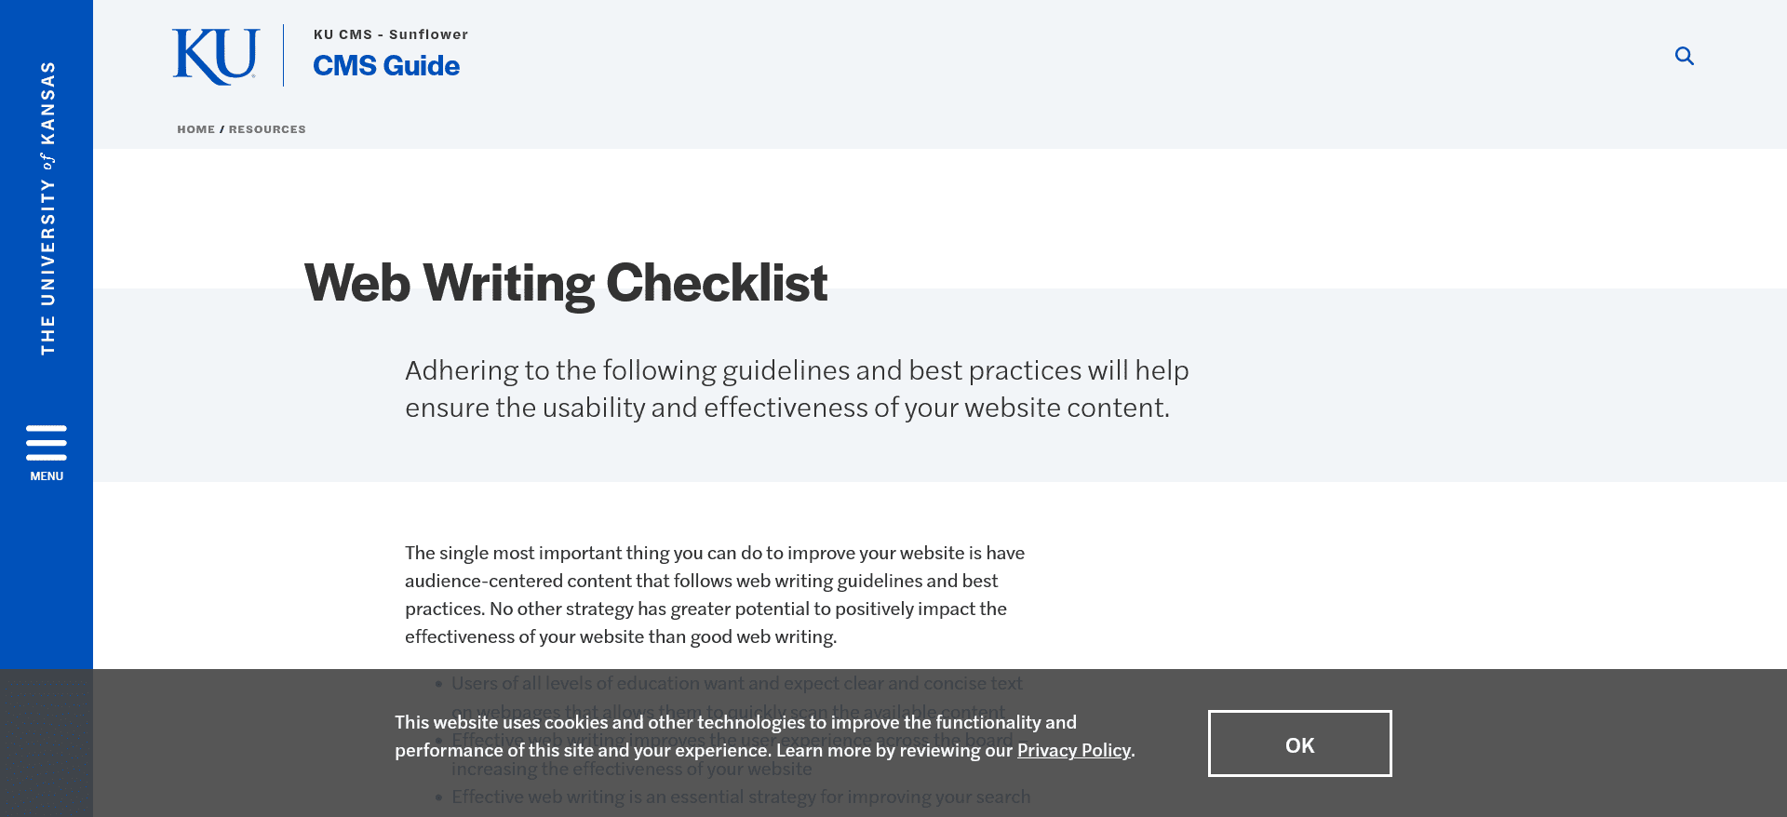Dismiss cookies by clicking OK

pyautogui.click(x=1299, y=743)
